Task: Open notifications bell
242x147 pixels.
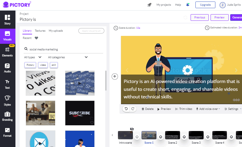Action: click(188, 5)
